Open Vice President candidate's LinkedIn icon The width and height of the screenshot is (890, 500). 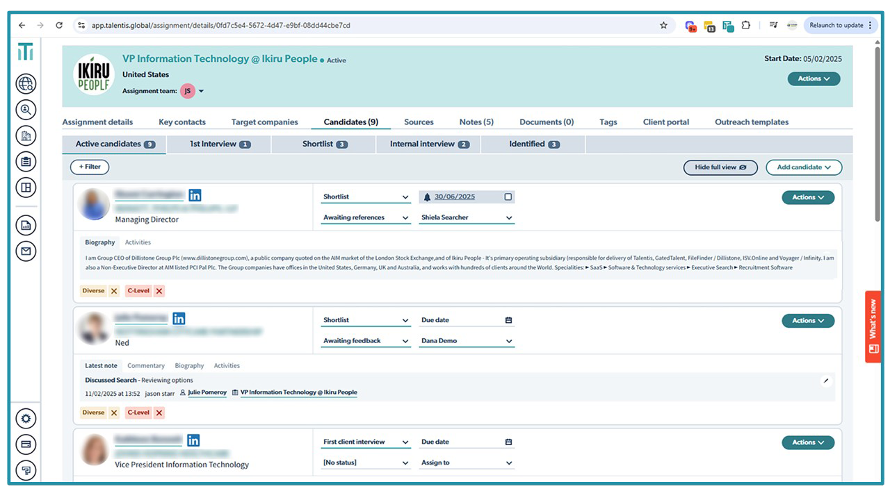click(x=193, y=440)
